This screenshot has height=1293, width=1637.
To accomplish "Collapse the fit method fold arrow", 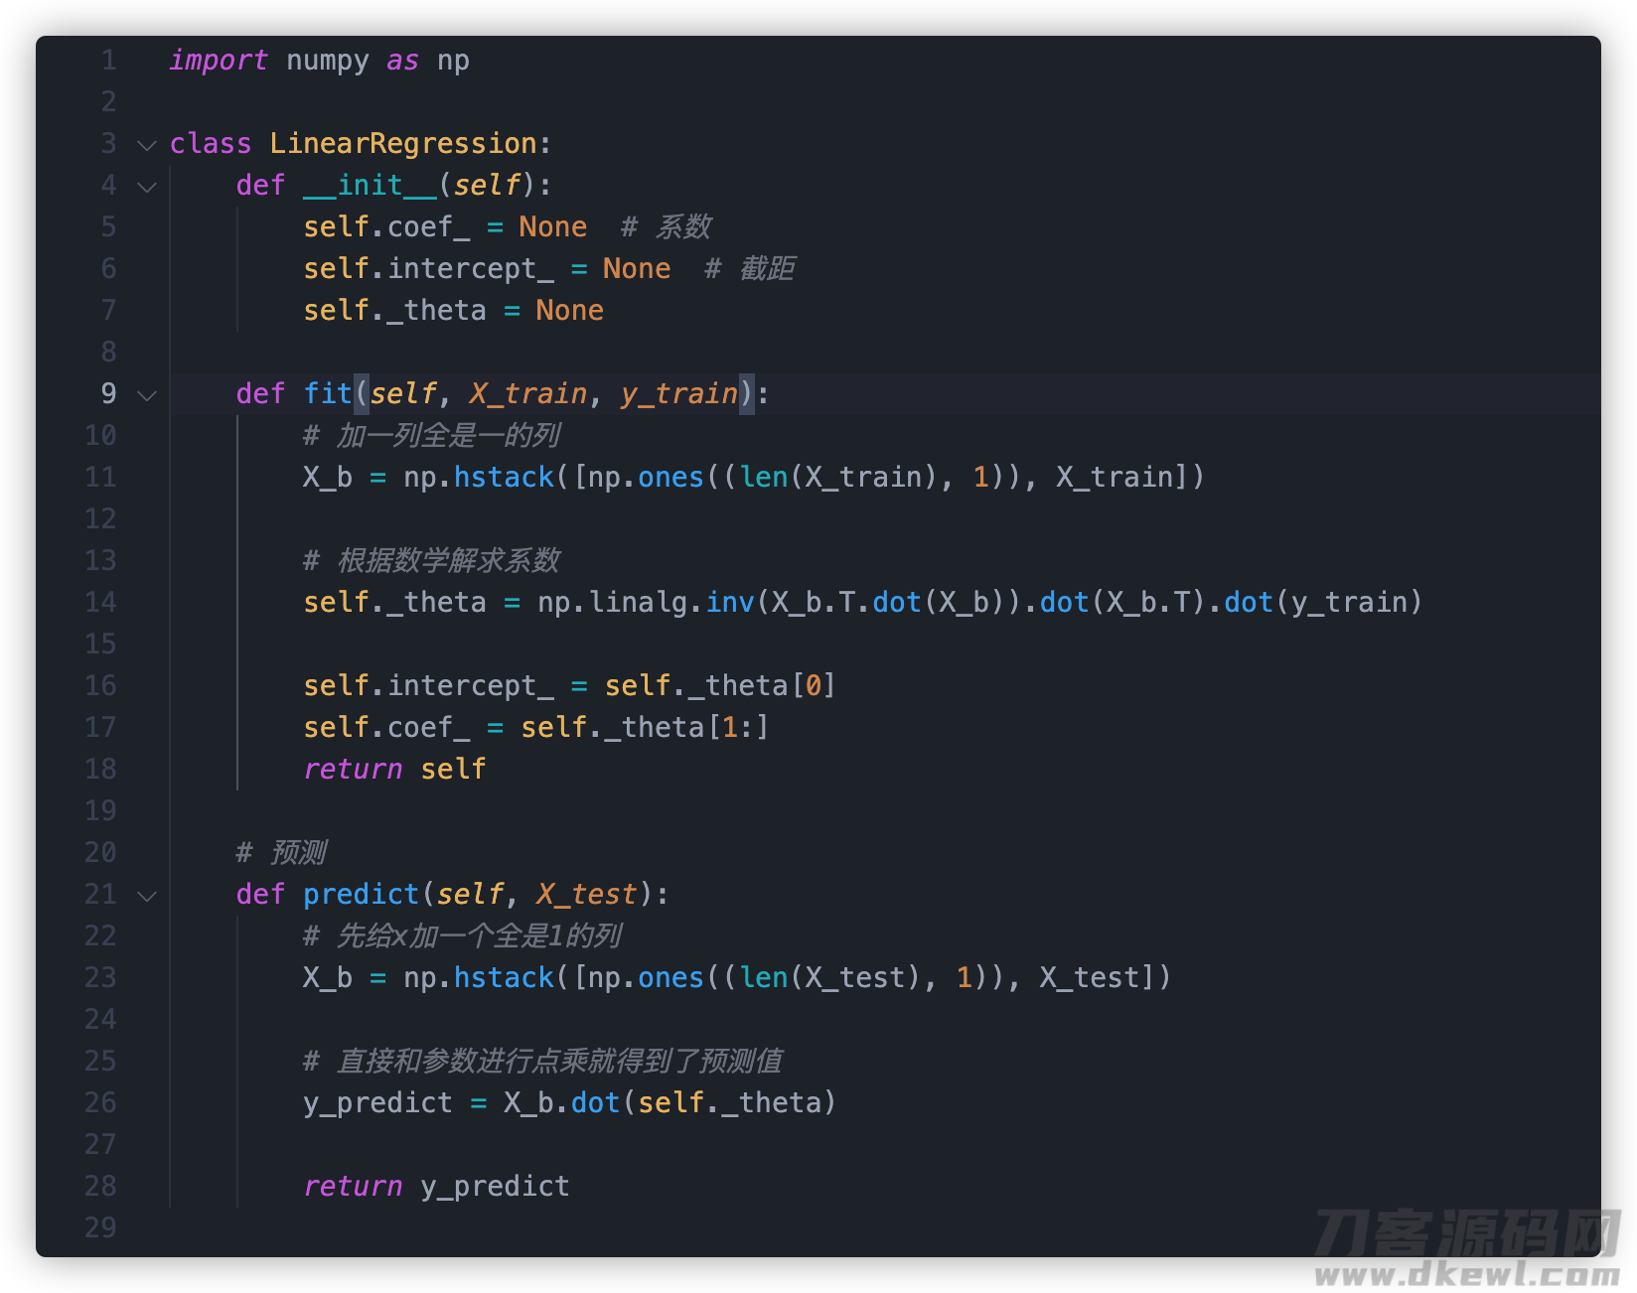I will (x=147, y=395).
